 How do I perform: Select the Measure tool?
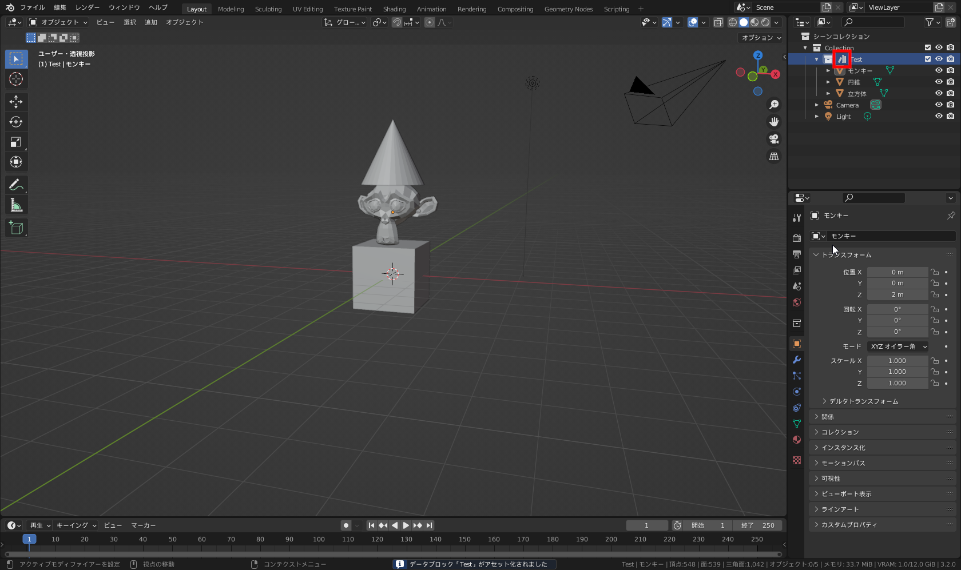16,205
